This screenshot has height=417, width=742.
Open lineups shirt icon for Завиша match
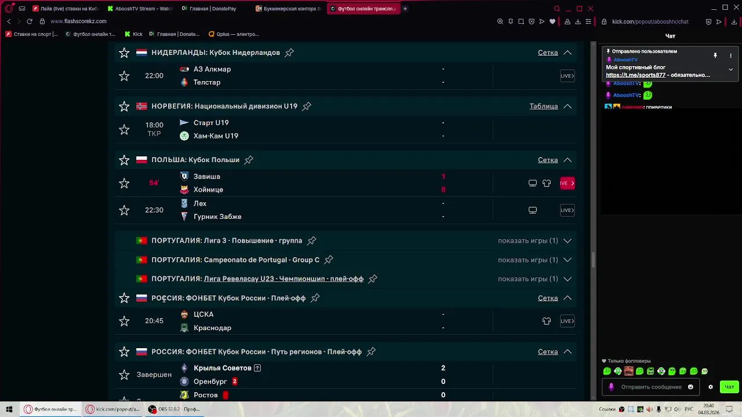point(547,184)
